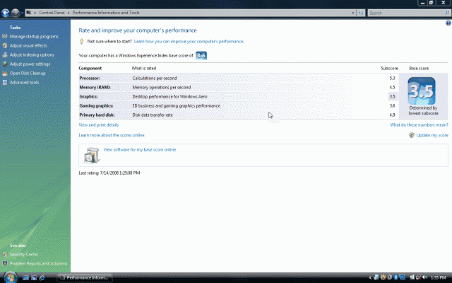Click the small 3.5 base score badge
The height and width of the screenshot is (283, 452).
coord(201,55)
